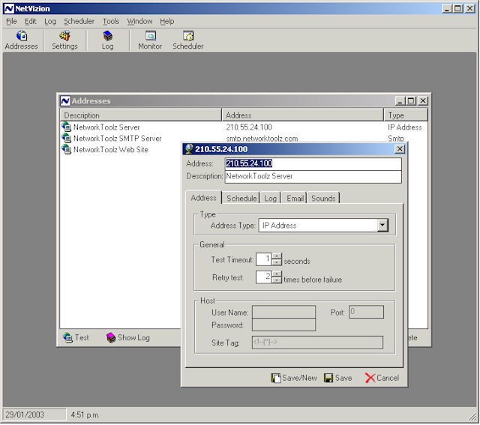Increase the Retry test count
The height and width of the screenshot is (425, 480).
pos(277,274)
